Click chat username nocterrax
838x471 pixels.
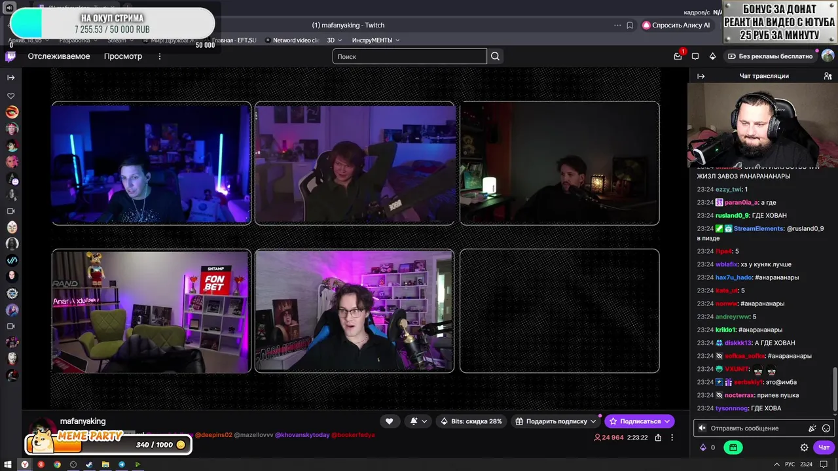tap(740, 395)
